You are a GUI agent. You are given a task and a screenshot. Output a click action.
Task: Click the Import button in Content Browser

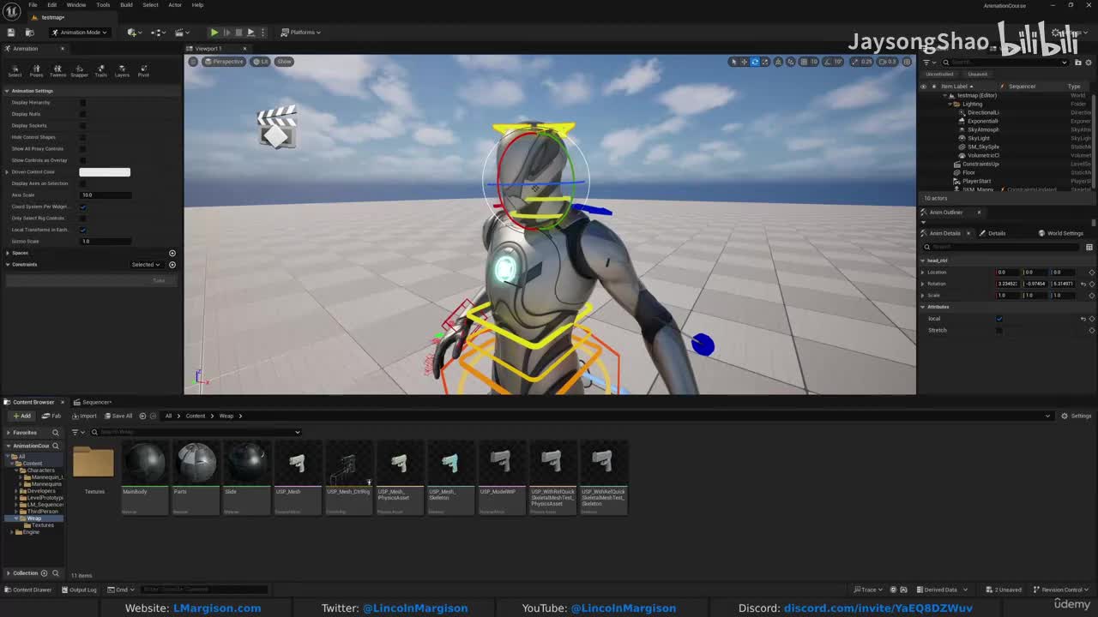[85, 416]
